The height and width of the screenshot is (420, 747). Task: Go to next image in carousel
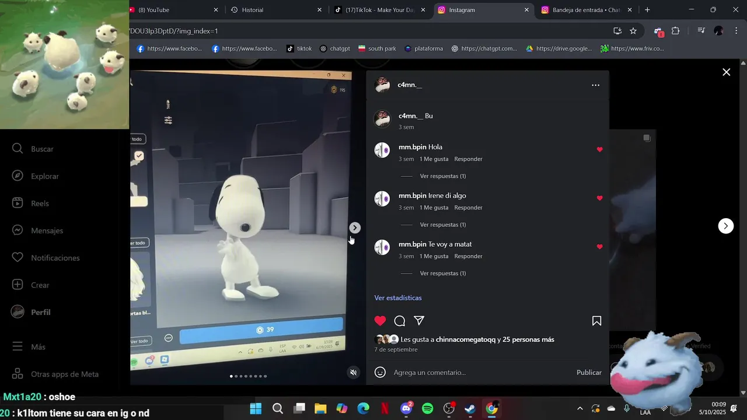(x=355, y=228)
